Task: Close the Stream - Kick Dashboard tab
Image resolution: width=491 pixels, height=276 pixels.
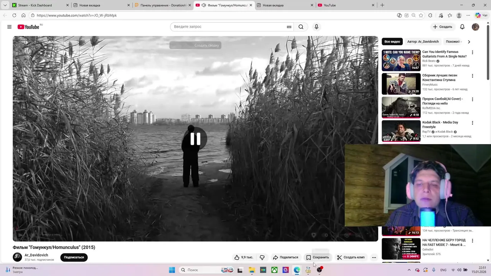Action: pos(68,5)
